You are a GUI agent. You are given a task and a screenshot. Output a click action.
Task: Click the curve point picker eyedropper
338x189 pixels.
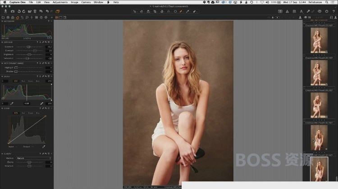click(x=44, y=147)
